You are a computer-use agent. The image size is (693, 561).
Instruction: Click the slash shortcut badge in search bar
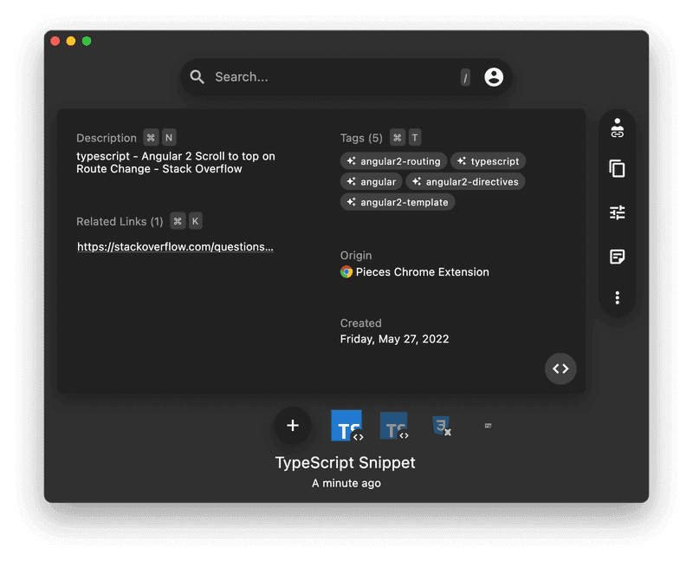point(465,77)
